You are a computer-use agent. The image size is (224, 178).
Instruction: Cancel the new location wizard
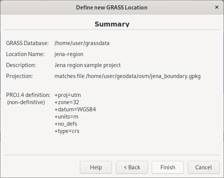[204, 167]
